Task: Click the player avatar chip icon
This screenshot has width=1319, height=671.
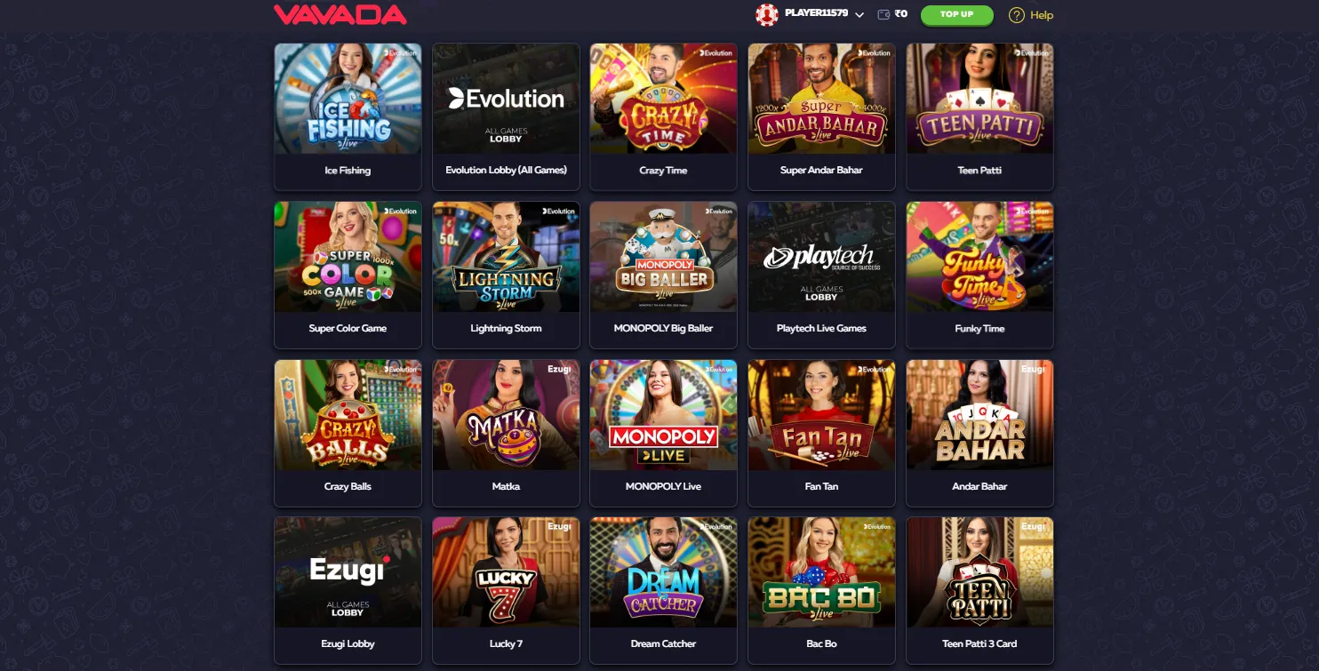Action: pos(766,14)
